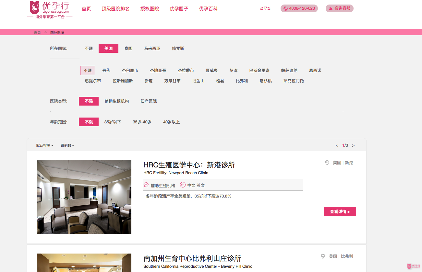Filter by city 新港
The height and width of the screenshot is (272, 422).
click(149, 81)
